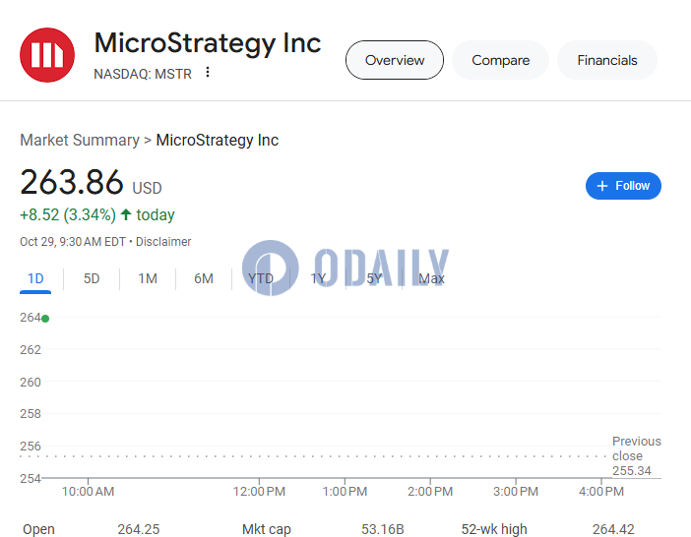
Task: Select the Max time range
Action: pyautogui.click(x=431, y=278)
